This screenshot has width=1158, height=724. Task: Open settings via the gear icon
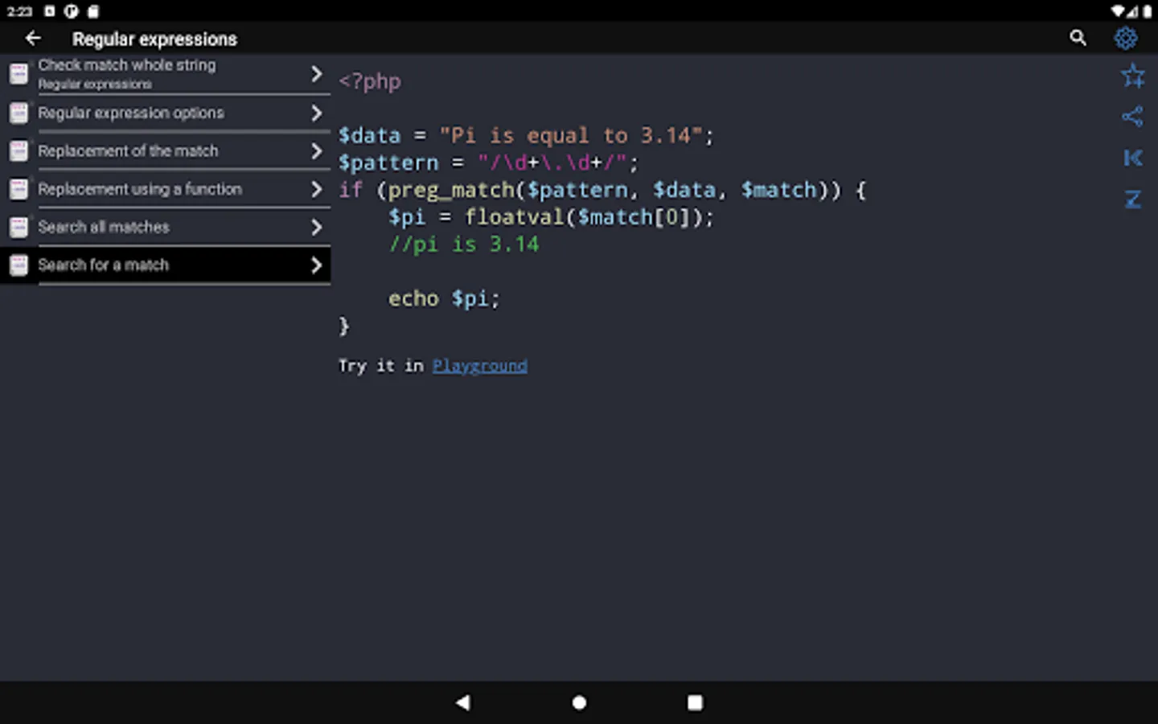tap(1126, 38)
